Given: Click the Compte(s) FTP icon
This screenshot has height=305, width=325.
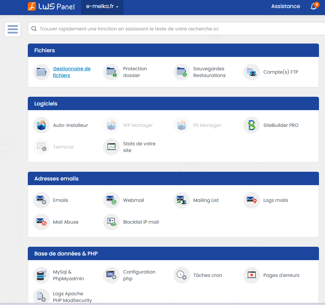Looking at the screenshot, I should pyautogui.click(x=252, y=72).
